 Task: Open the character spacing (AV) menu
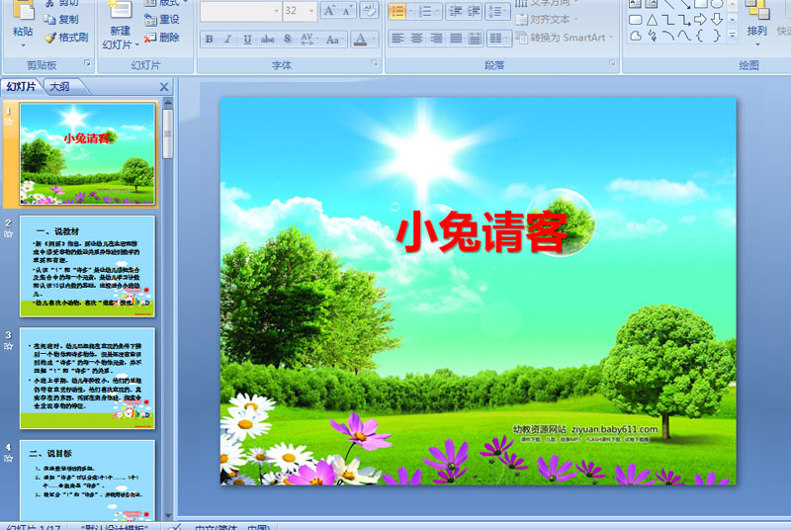[x=308, y=39]
